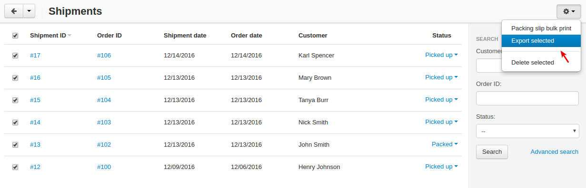Uncheck the checkbox for shipment #17

point(15,56)
